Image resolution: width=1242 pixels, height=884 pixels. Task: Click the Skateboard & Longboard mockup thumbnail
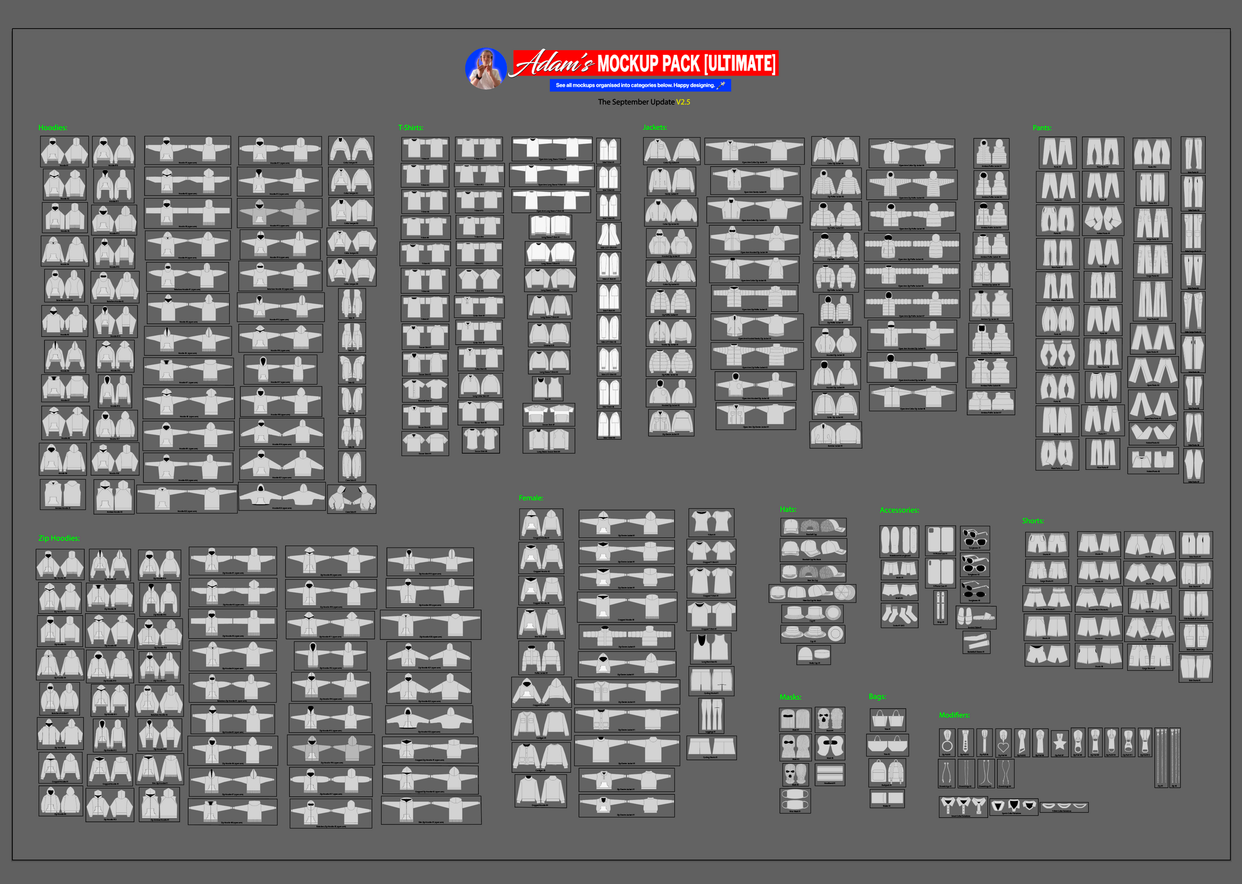[x=899, y=542]
